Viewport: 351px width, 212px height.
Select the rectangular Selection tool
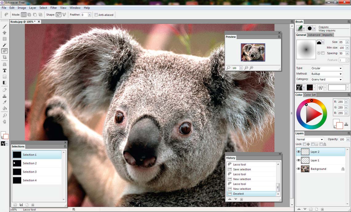point(5,39)
